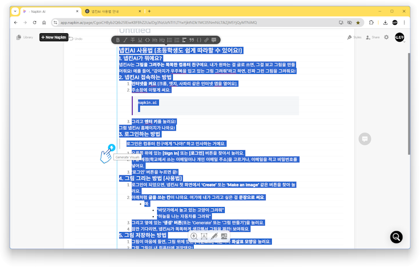The image size is (420, 267).
Task: Toggle strikethrough in the formatting toolbar
Action: (133, 40)
